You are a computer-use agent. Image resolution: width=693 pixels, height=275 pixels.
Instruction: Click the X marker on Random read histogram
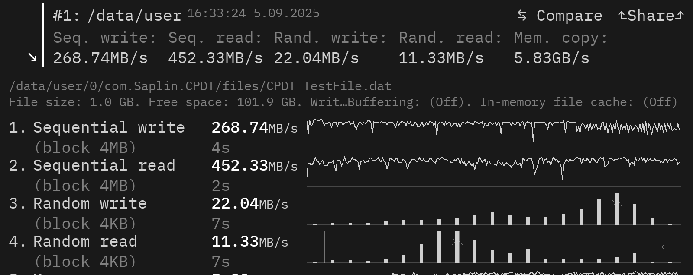457,241
